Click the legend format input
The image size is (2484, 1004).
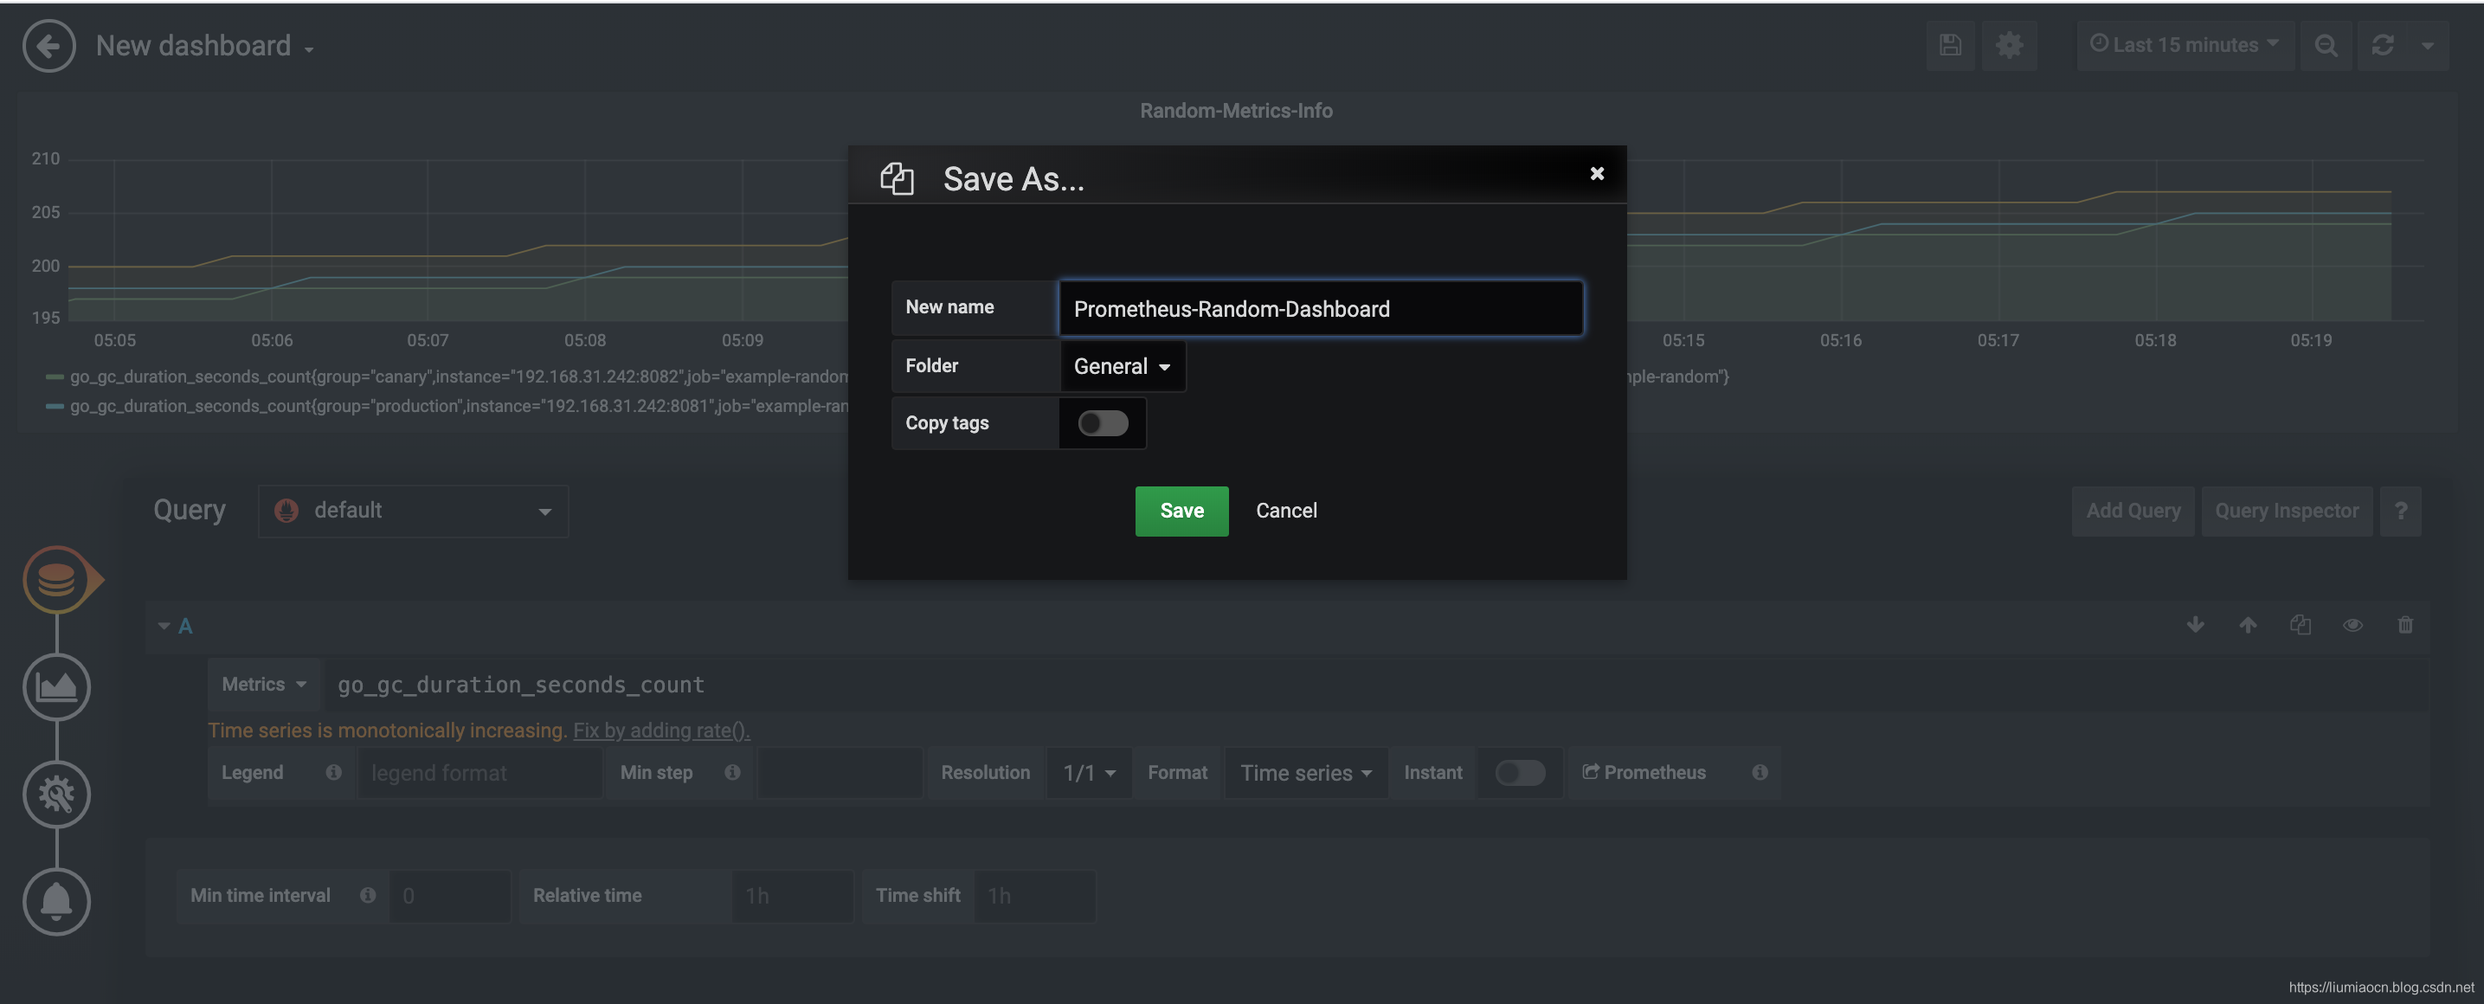click(480, 773)
